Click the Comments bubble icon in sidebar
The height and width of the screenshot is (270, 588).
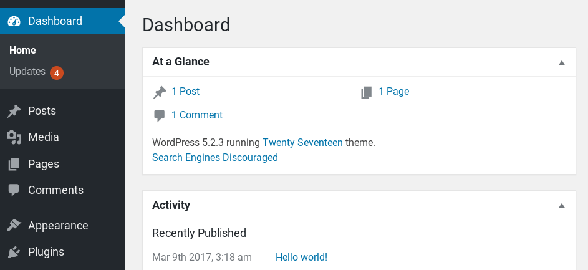pos(14,190)
